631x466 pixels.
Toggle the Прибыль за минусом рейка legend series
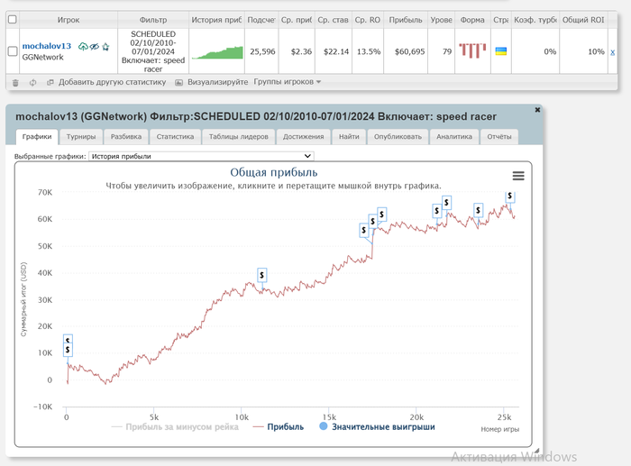tap(175, 427)
